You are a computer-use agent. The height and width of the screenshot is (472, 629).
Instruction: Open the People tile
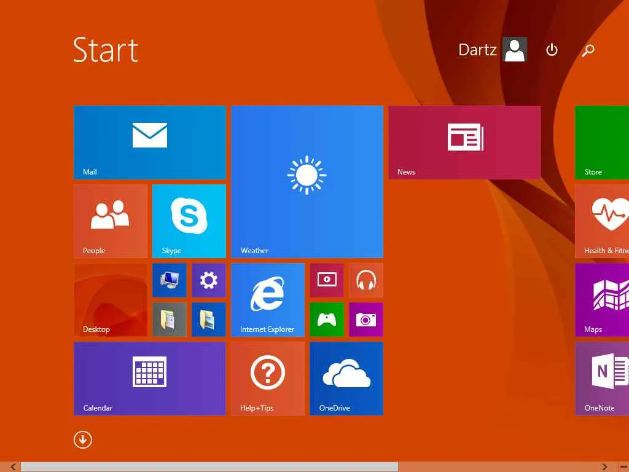111,221
